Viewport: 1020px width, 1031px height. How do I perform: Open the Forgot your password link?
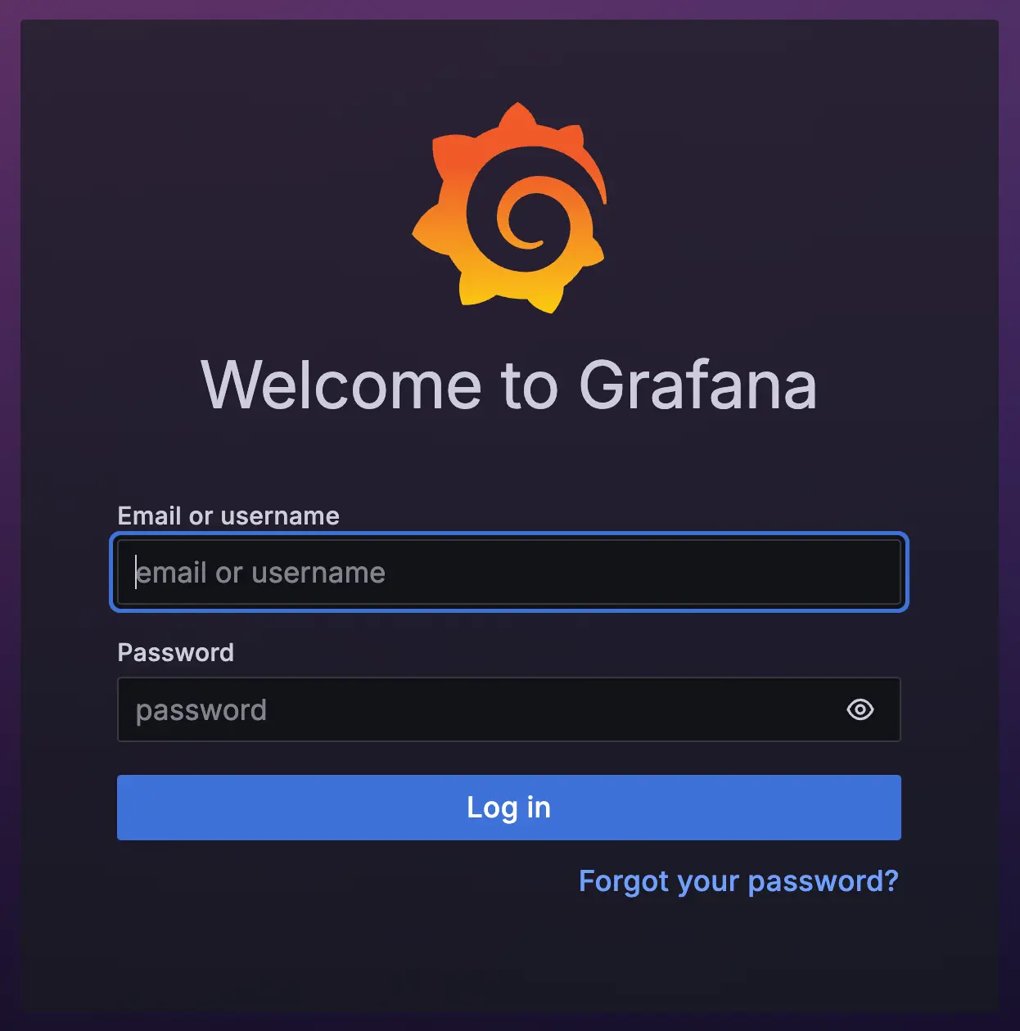[x=738, y=881]
